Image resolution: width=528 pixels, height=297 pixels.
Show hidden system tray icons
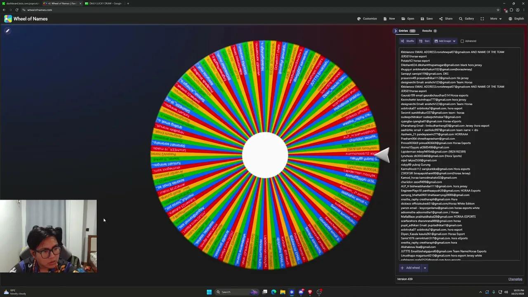tap(480, 292)
